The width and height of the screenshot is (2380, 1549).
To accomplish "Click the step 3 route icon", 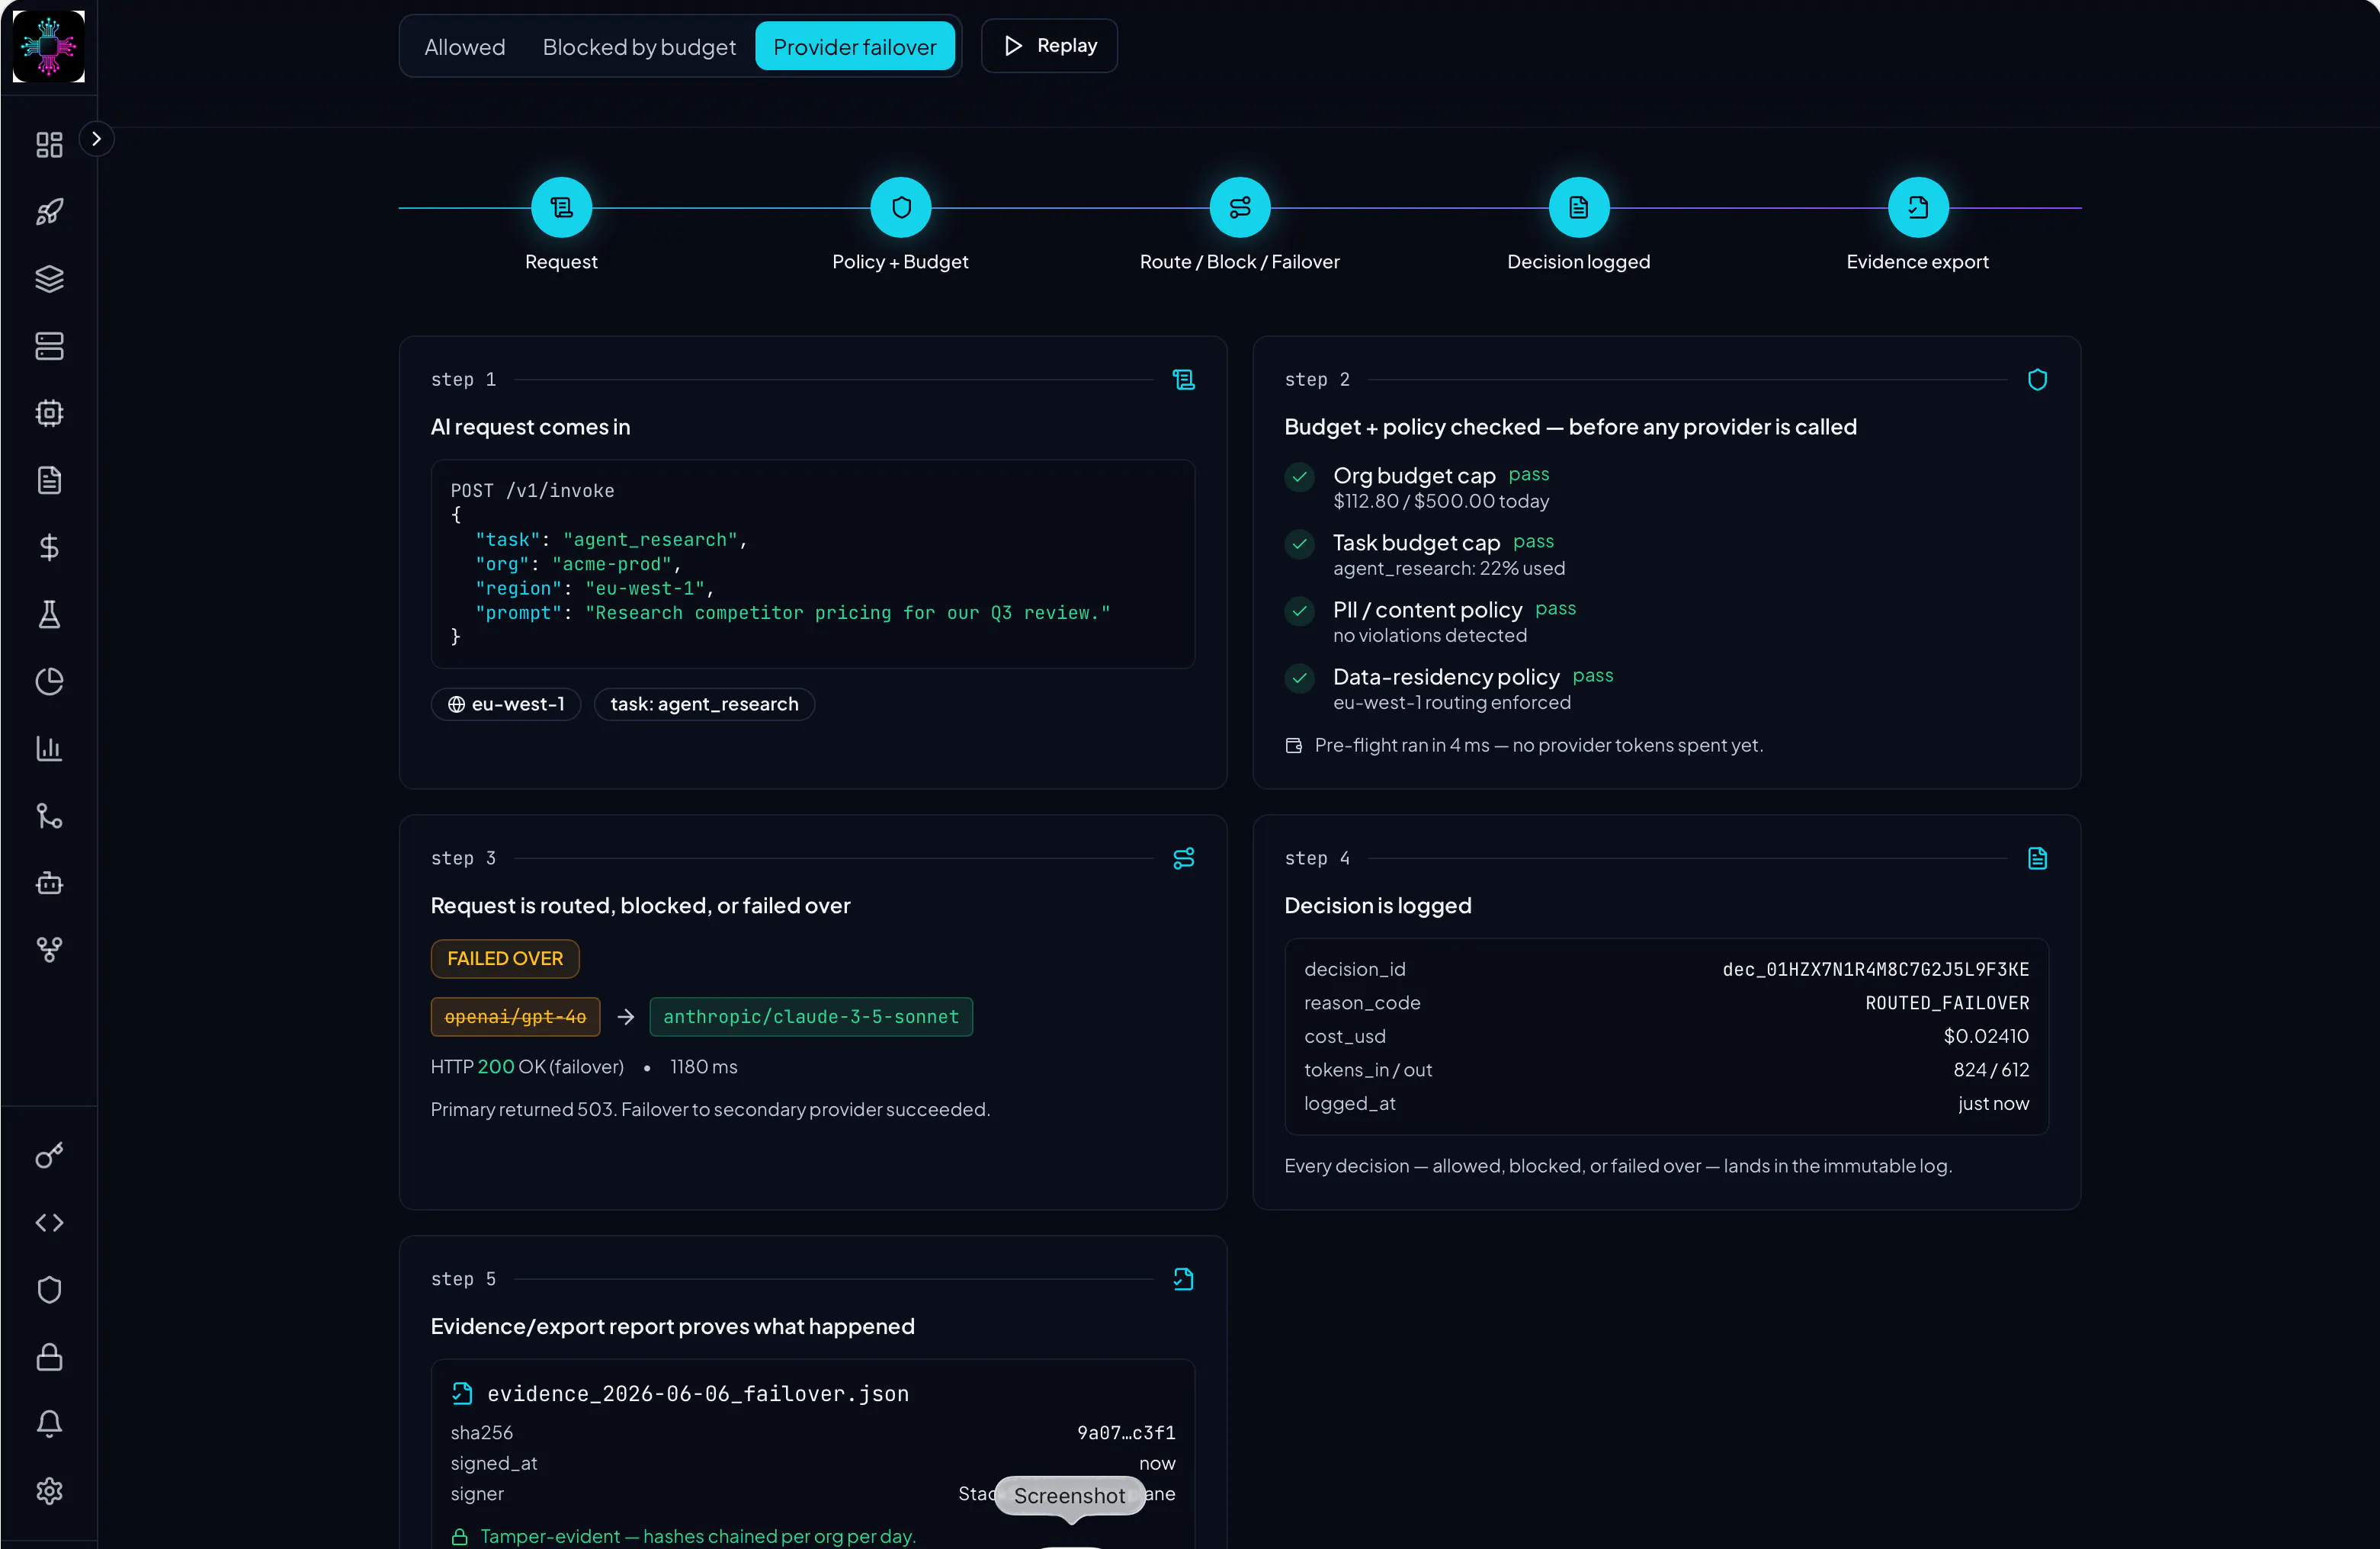I will (x=1183, y=859).
